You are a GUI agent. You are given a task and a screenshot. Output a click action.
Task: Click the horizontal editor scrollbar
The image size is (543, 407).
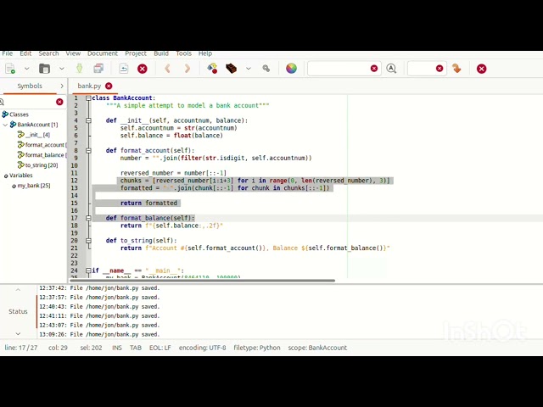[202, 281]
